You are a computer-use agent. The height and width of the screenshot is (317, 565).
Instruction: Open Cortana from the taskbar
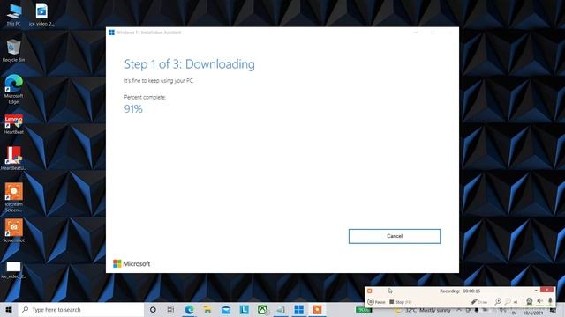(153, 309)
